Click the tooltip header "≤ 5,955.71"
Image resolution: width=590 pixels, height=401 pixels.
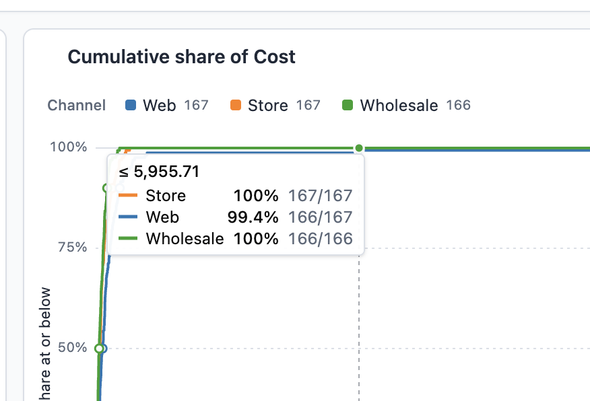tap(159, 172)
